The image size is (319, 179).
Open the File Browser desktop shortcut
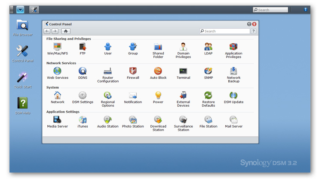[x=22, y=25]
